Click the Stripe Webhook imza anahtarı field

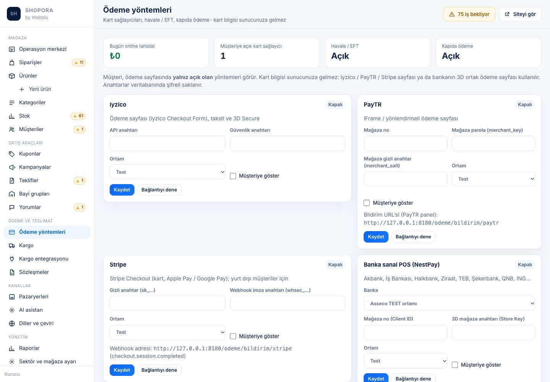(x=288, y=303)
